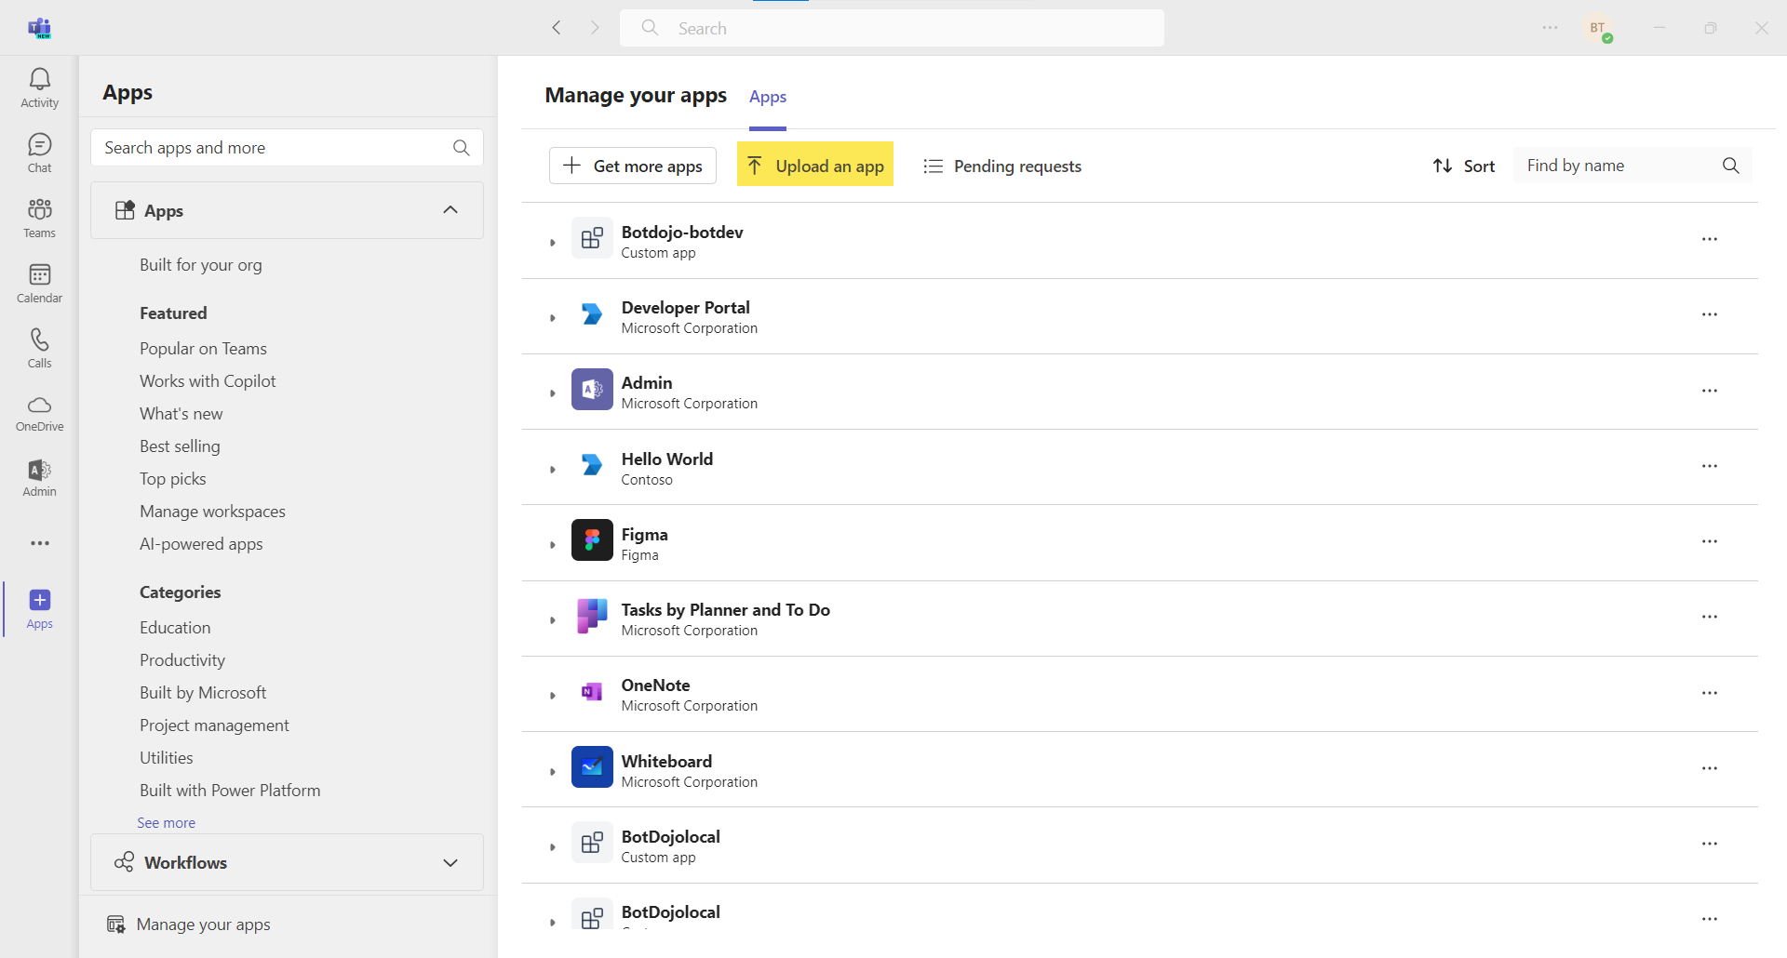
Task: Expand the Tasks by Planner row
Action: point(552,620)
